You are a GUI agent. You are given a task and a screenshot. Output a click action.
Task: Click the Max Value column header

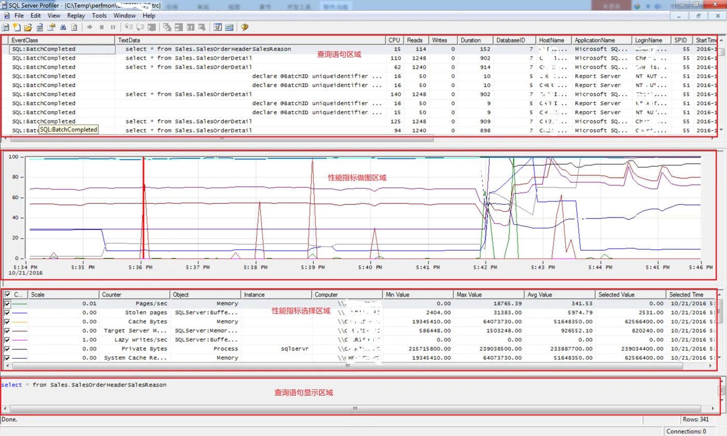point(489,294)
